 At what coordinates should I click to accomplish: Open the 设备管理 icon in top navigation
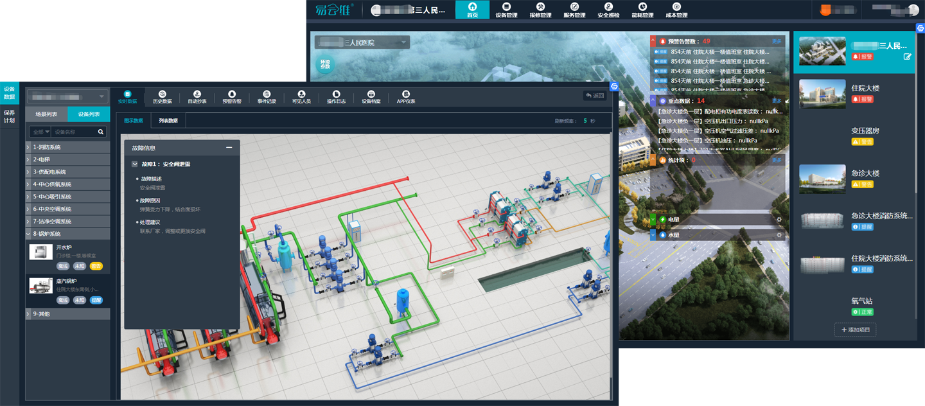[506, 7]
